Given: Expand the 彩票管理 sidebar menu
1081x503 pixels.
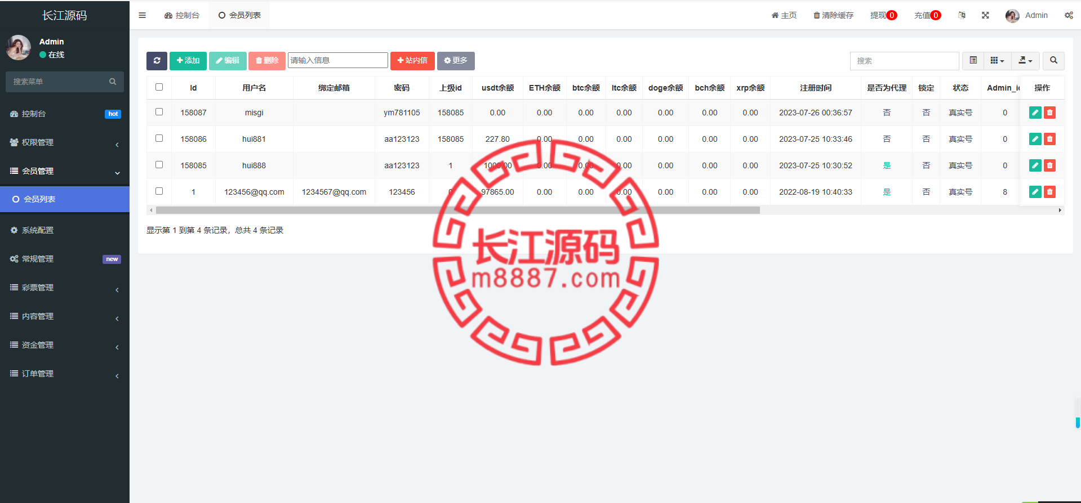Looking at the screenshot, I should pyautogui.click(x=65, y=288).
